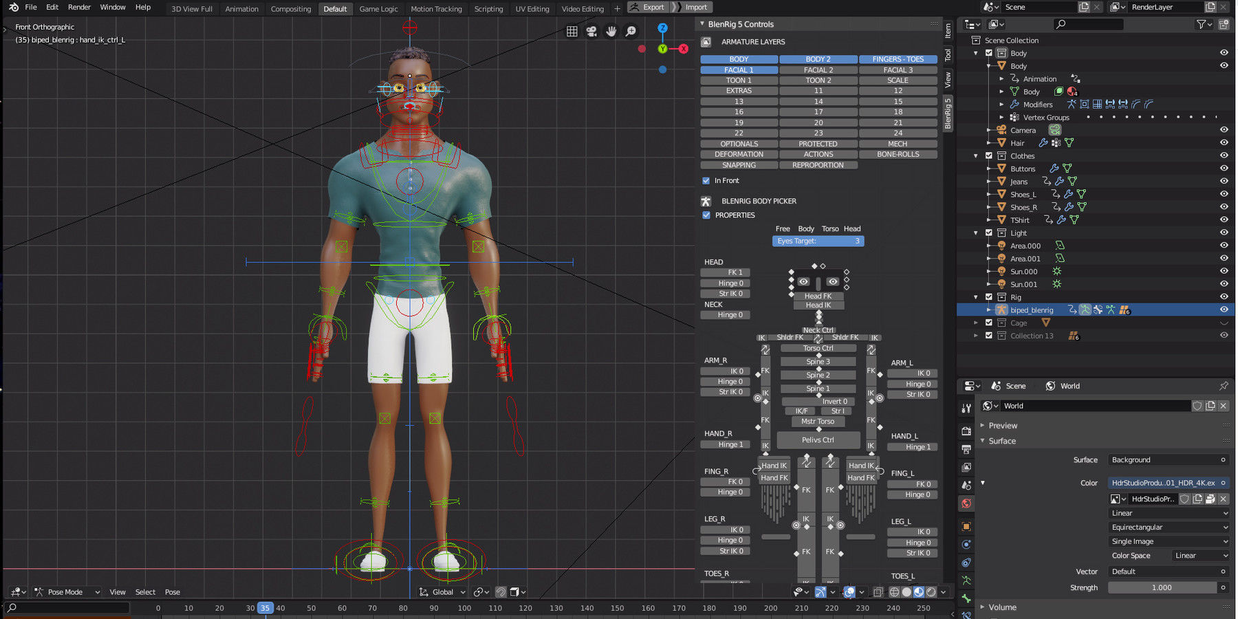Click the camera view icon in viewport
The image size is (1238, 619).
pyautogui.click(x=591, y=32)
